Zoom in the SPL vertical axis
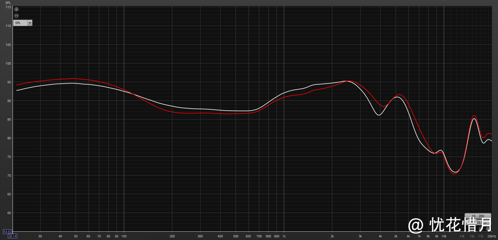 (x=16, y=9)
